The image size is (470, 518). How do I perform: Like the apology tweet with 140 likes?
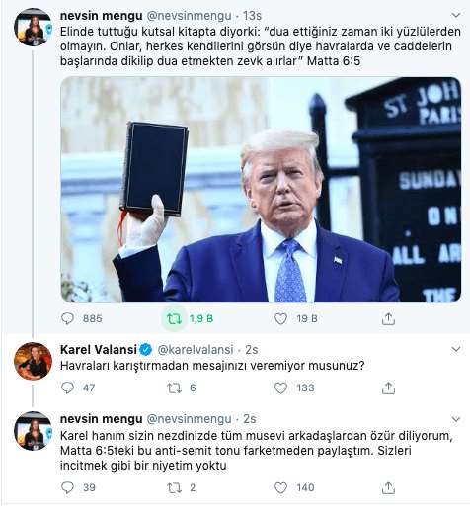tap(280, 487)
